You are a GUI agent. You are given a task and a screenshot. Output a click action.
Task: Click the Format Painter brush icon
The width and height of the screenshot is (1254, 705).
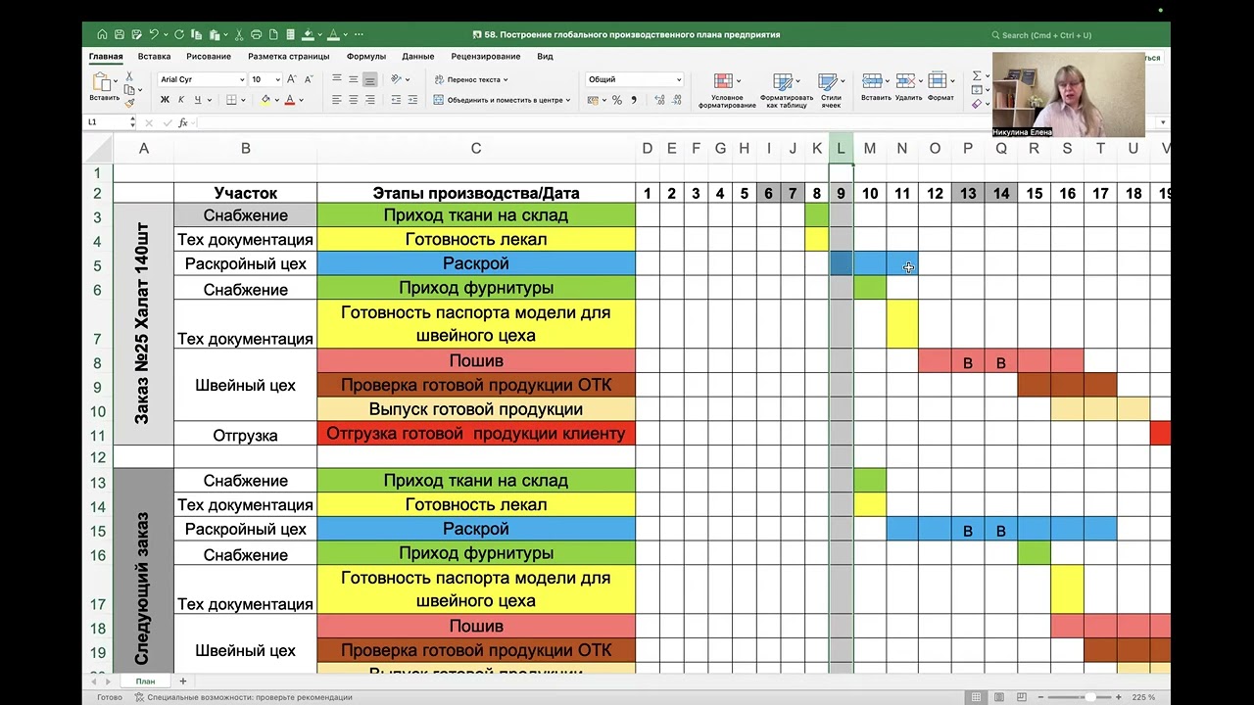click(129, 102)
